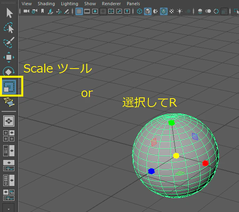Open the panel layout options arrow

pos(9,209)
